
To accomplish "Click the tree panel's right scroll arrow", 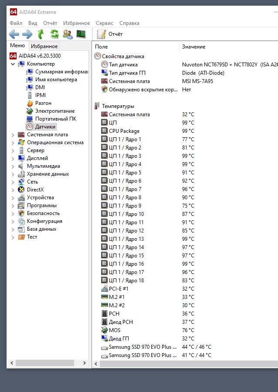I will pyautogui.click(x=84, y=363).
